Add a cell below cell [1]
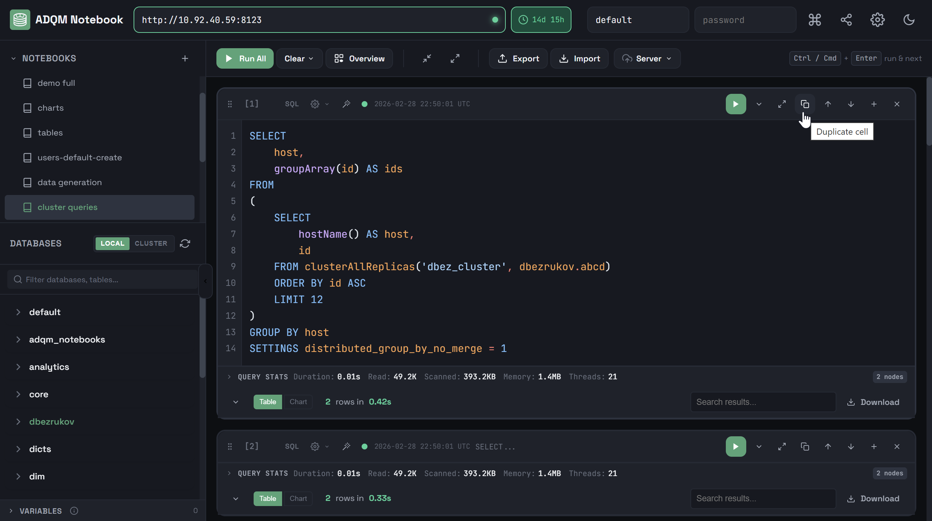This screenshot has height=521, width=932. [x=874, y=104]
